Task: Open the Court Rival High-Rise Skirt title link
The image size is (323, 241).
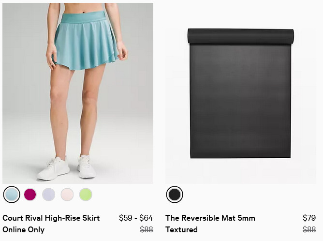Action: coord(51,218)
